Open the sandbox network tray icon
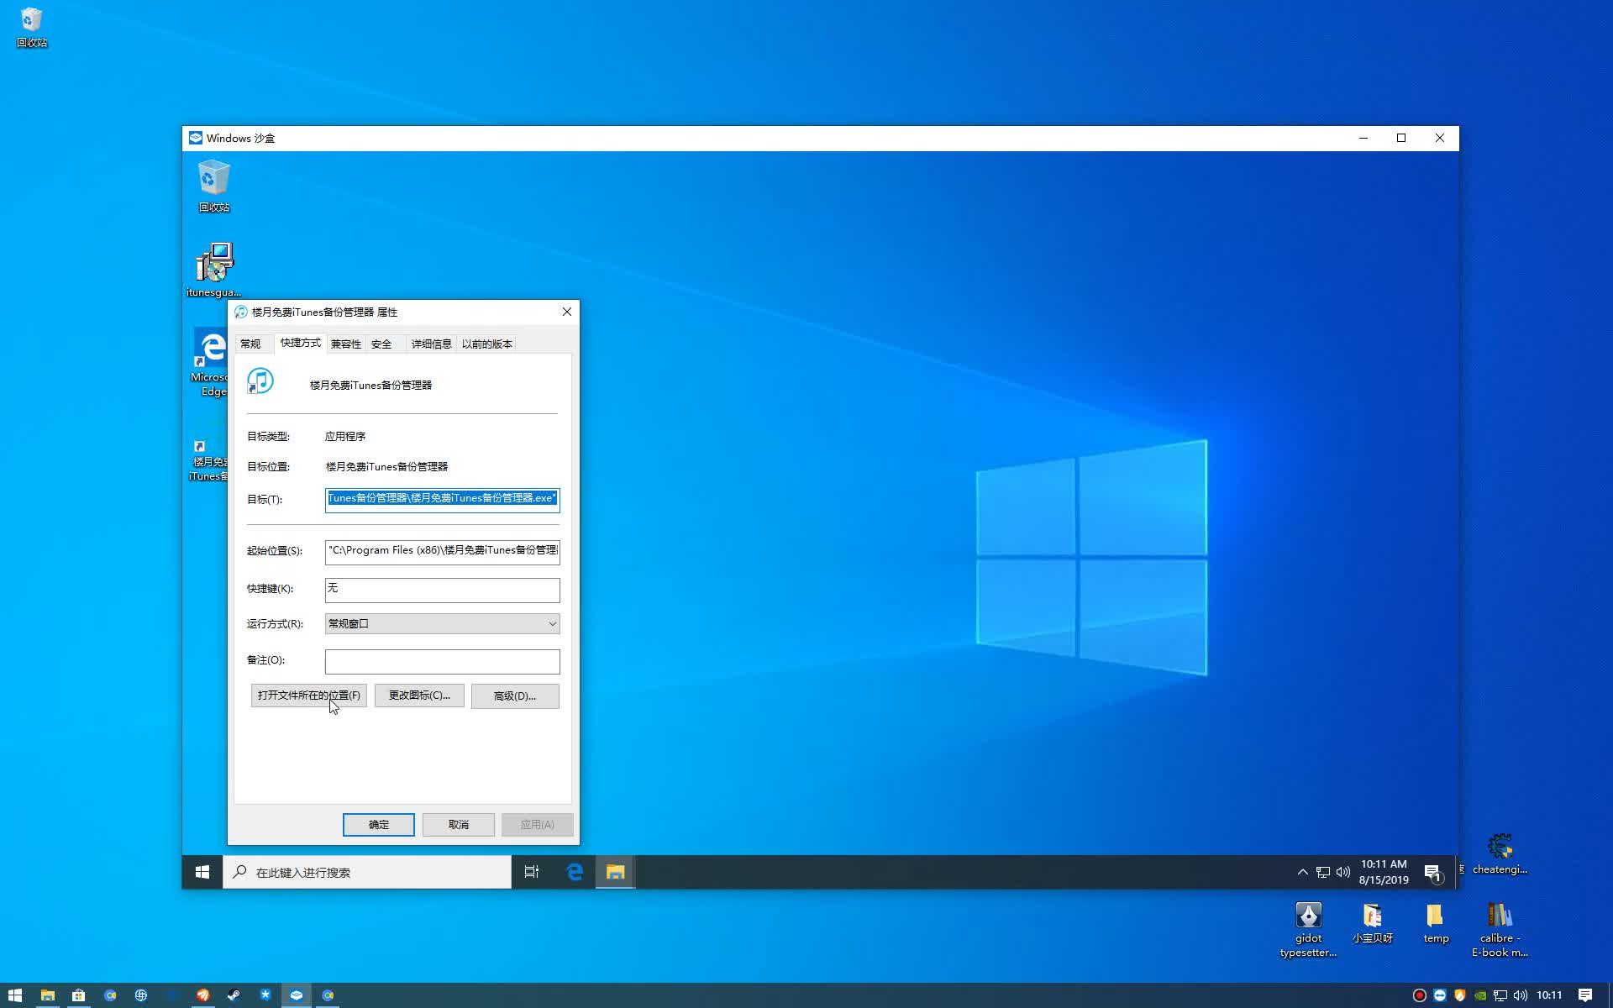 click(x=1322, y=872)
